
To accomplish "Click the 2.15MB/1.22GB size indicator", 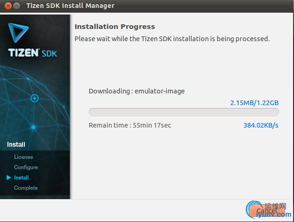I will pos(254,103).
